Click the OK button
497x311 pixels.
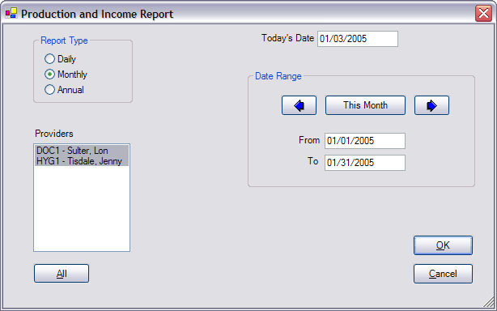pos(443,245)
